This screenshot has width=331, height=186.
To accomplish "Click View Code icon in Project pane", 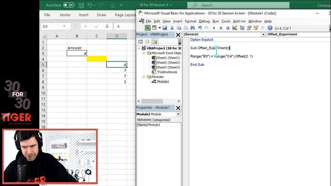I will tap(140, 41).
